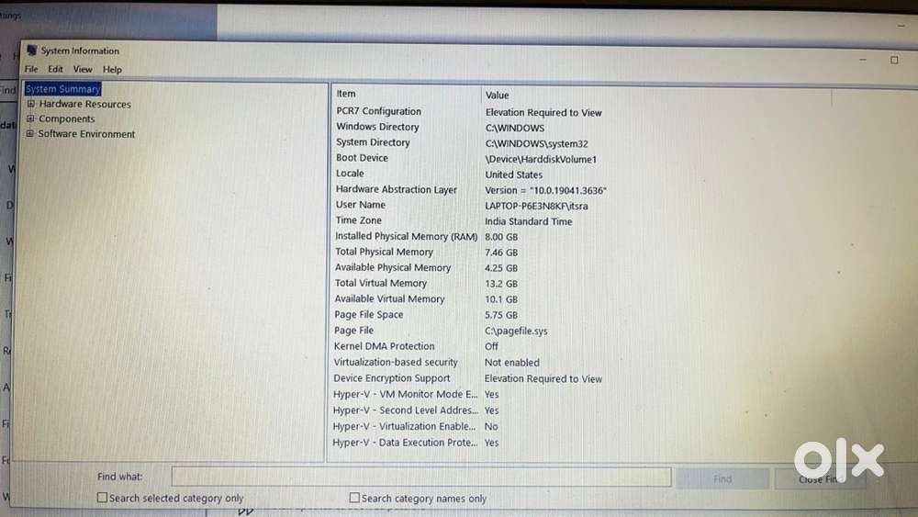This screenshot has height=517, width=918.
Task: Click the System Information title bar icon
Action: tap(31, 51)
